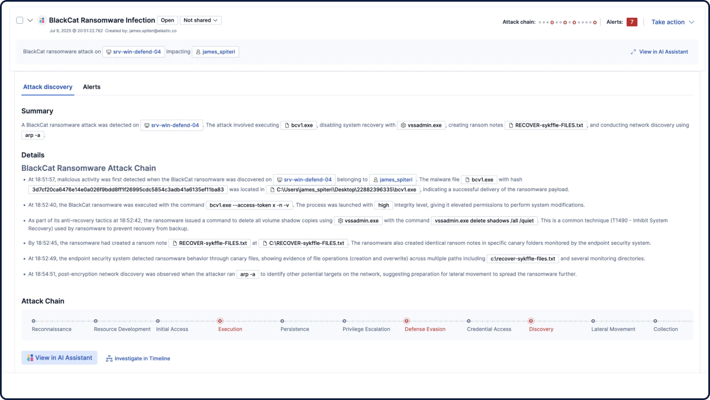This screenshot has width=710, height=400.
Task: Click arp -a badge in network discovery bullet
Action: pyautogui.click(x=248, y=274)
